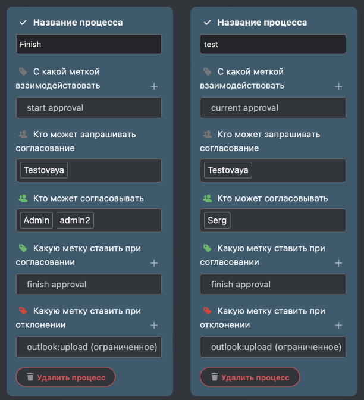The width and height of the screenshot is (364, 400).
Task: Click the red rejection tag icon in the test process
Action: pyautogui.click(x=207, y=311)
